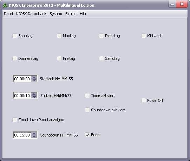Viewport: 190px width, 161px height.
Task: Open the Extras menu
Action: point(71,14)
